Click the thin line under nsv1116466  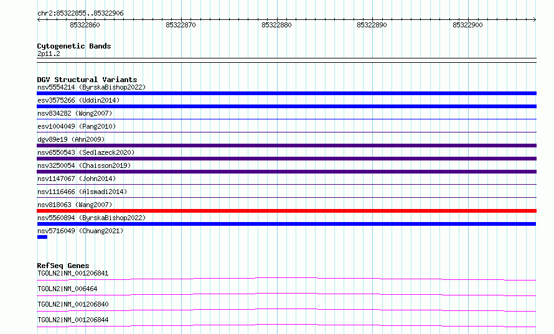pyautogui.click(x=286, y=198)
